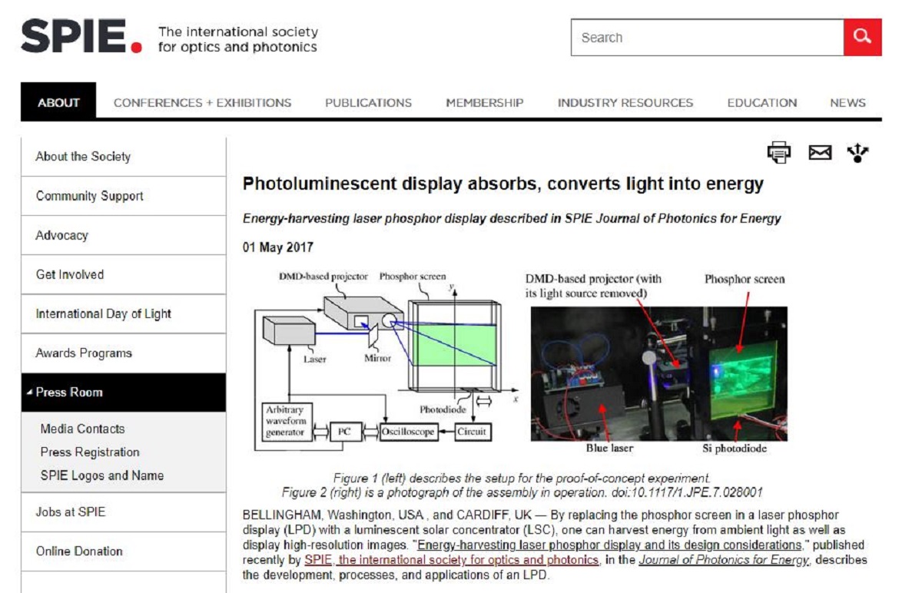Go to SPIE homepage via logo
This screenshot has height=593, width=922.
click(x=81, y=36)
